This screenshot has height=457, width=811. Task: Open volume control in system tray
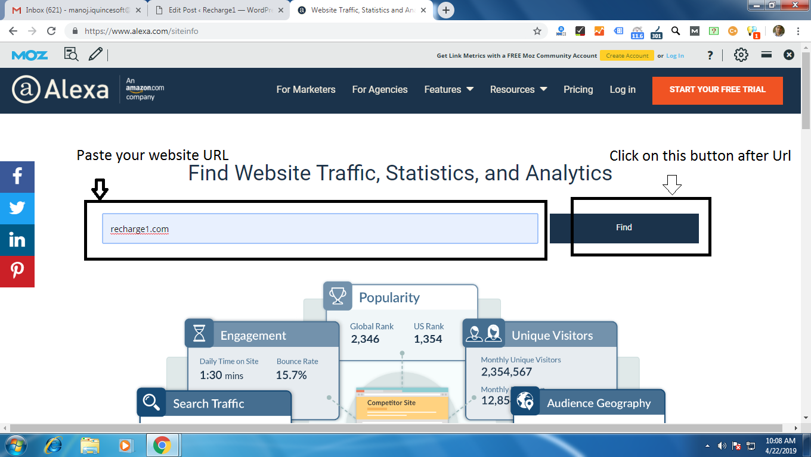click(x=722, y=446)
